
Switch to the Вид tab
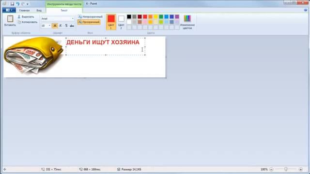(39, 10)
